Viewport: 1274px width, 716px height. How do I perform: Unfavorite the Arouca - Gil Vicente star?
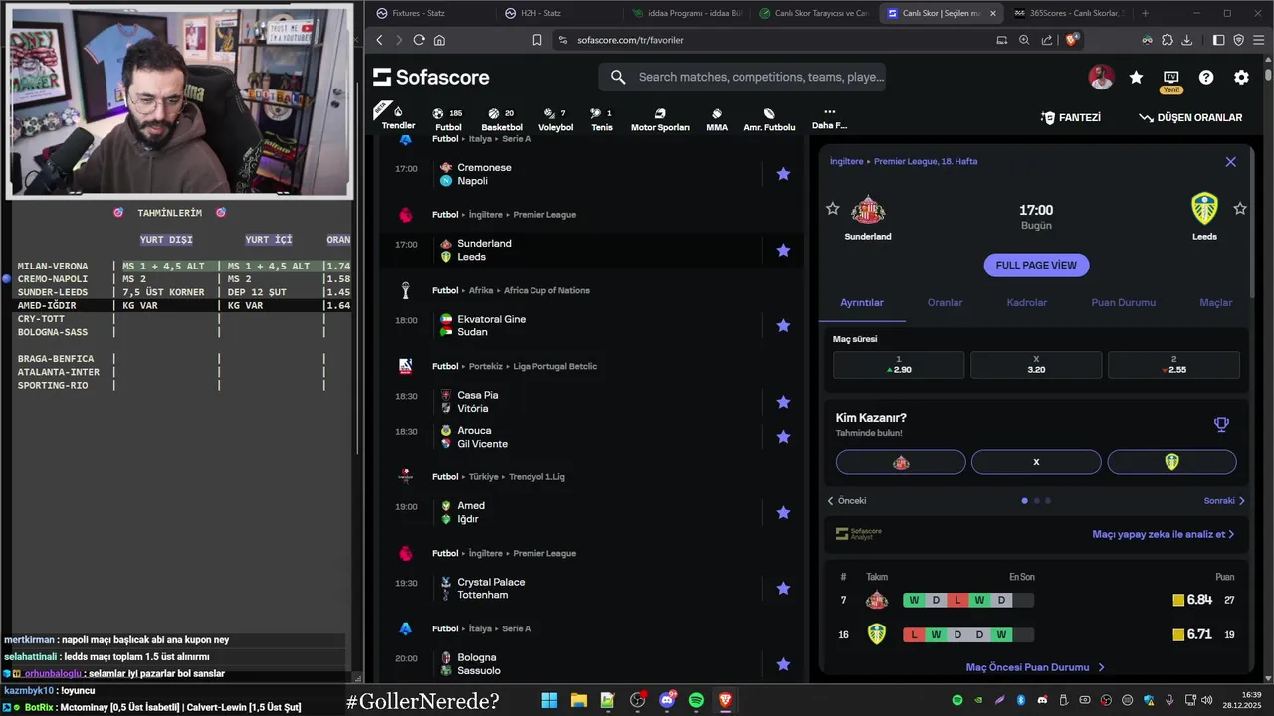coord(783,437)
